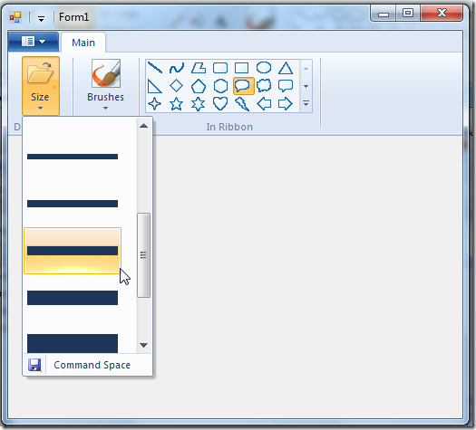Select the diamond shape
The height and width of the screenshot is (430, 476).
(x=177, y=86)
